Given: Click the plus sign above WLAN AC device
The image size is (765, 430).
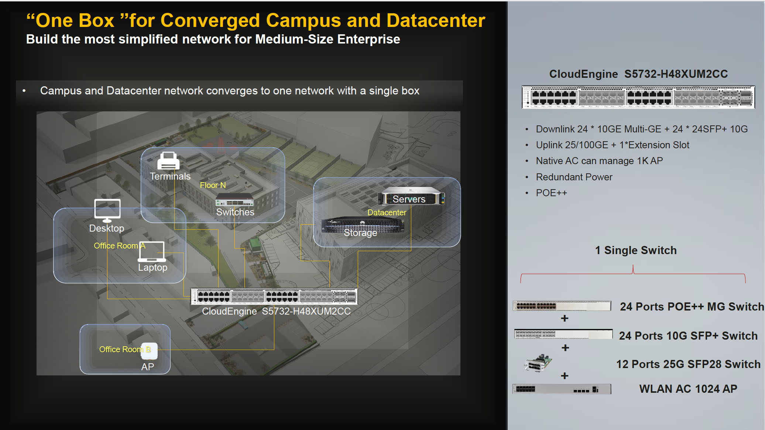Looking at the screenshot, I should click(x=565, y=376).
